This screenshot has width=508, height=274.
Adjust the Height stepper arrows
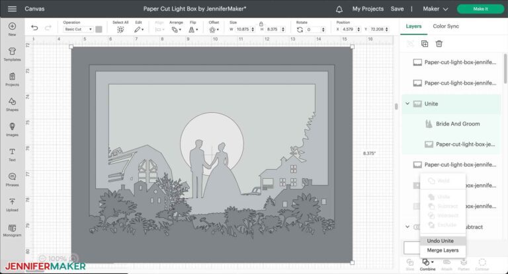click(283, 30)
